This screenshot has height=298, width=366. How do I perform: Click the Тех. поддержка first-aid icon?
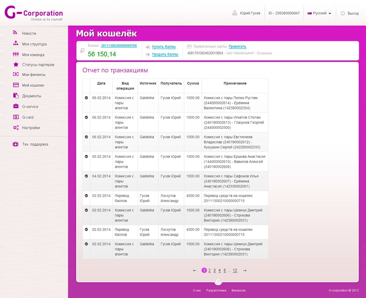pos(16,144)
